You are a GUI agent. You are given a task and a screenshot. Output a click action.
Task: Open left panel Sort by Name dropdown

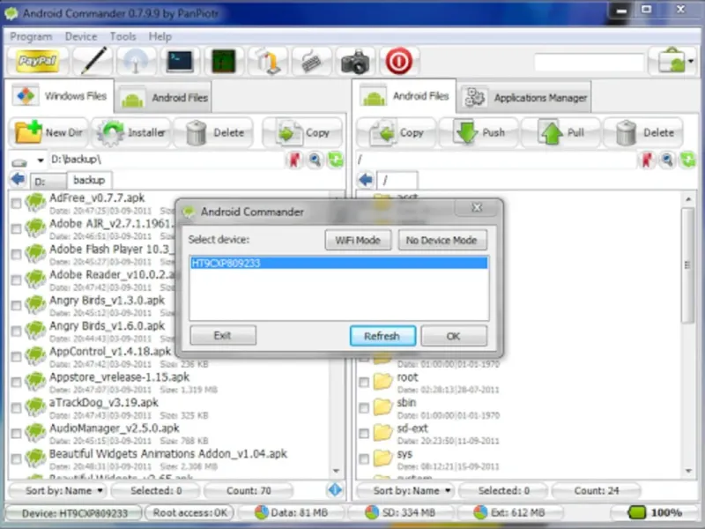click(x=57, y=491)
